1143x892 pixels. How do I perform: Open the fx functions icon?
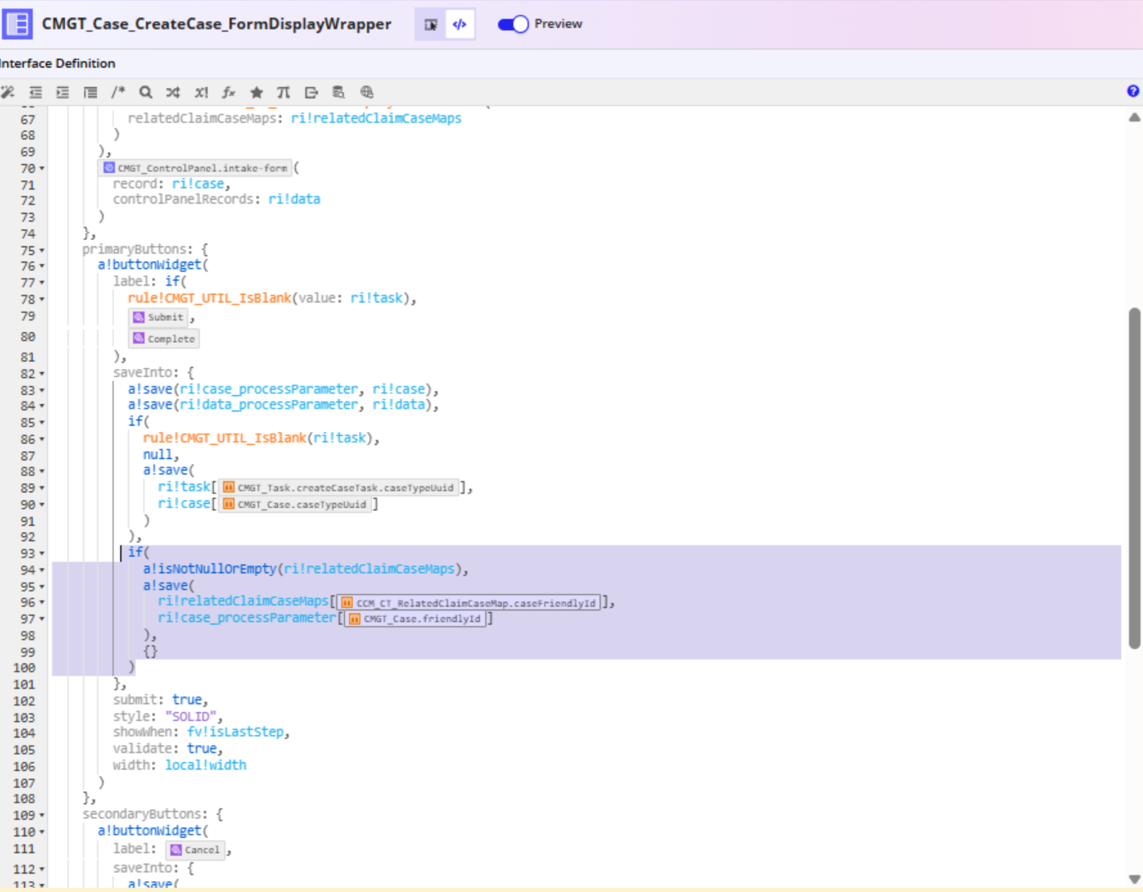[228, 92]
